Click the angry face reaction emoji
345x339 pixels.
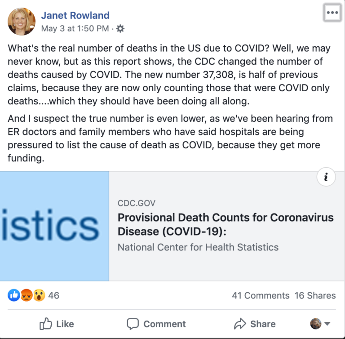27,295
